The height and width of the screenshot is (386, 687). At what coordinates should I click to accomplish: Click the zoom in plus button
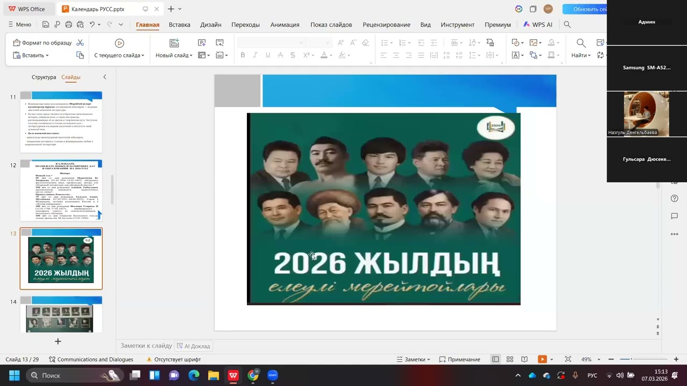676,359
